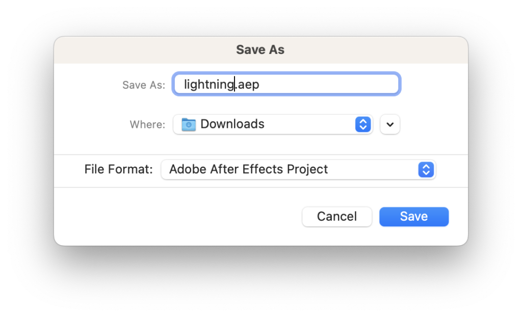This screenshot has height=317, width=522.
Task: Click the Save As: field label
Action: [144, 85]
